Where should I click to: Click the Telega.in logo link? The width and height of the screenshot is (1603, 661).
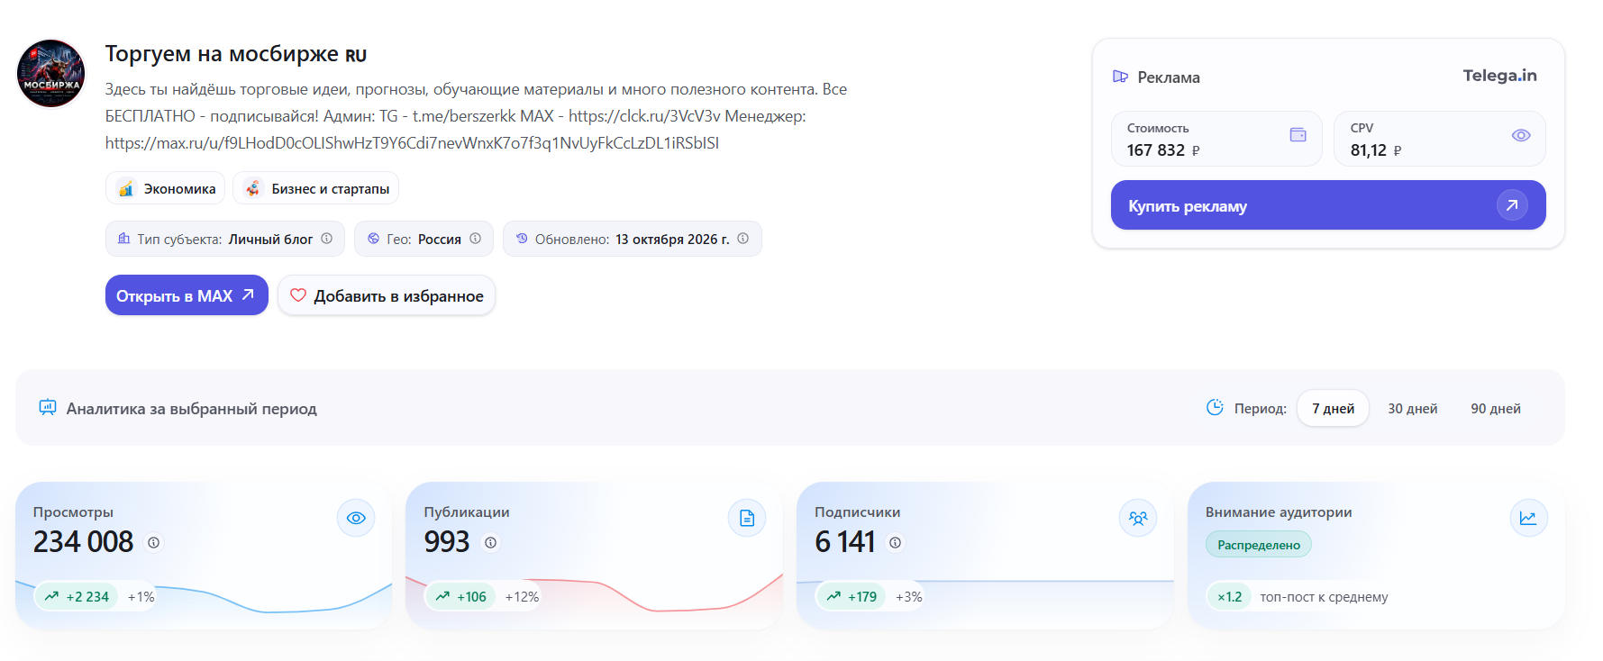click(1500, 76)
